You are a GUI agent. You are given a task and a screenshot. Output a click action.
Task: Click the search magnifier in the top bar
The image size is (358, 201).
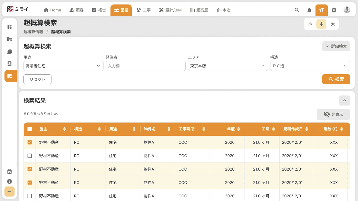point(297,10)
